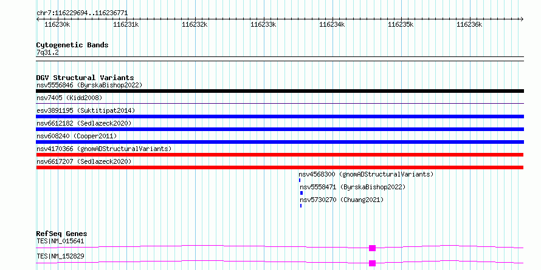Click the nsv6617207 (Sedlazeck2020) label
This screenshot has height=270, width=541.
click(84, 161)
